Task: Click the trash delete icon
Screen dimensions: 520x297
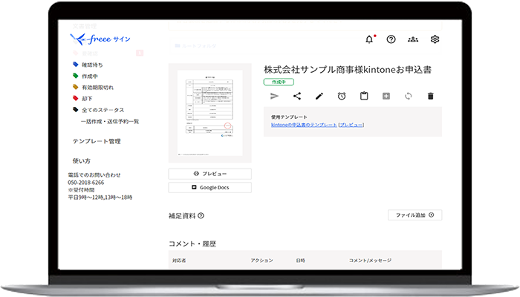Action: pos(430,96)
